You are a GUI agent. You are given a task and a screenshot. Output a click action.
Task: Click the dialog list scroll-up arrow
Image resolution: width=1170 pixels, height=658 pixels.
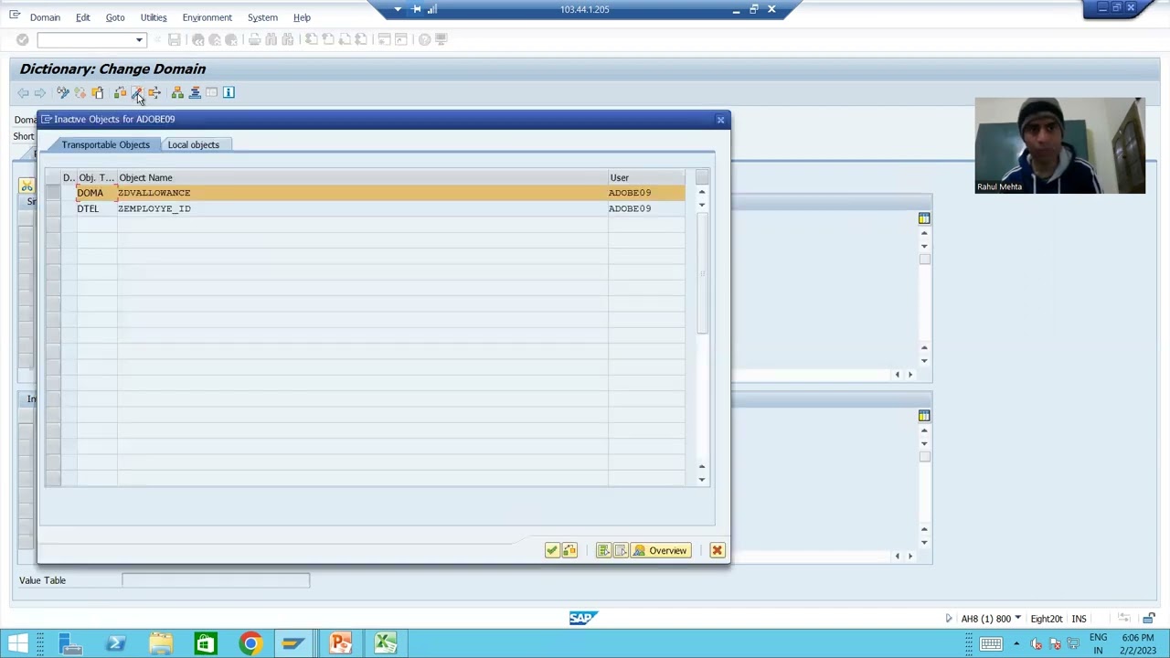click(702, 192)
